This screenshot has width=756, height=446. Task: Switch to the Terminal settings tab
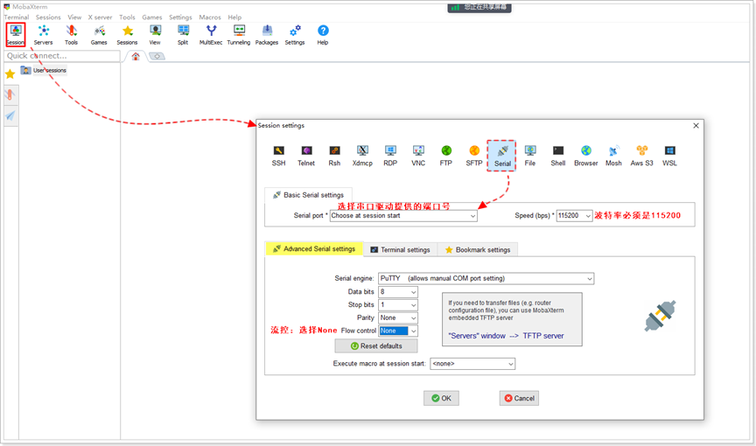coord(400,249)
